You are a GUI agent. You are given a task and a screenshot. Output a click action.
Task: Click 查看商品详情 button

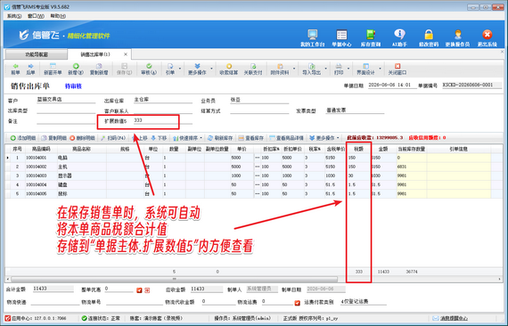coord(286,138)
